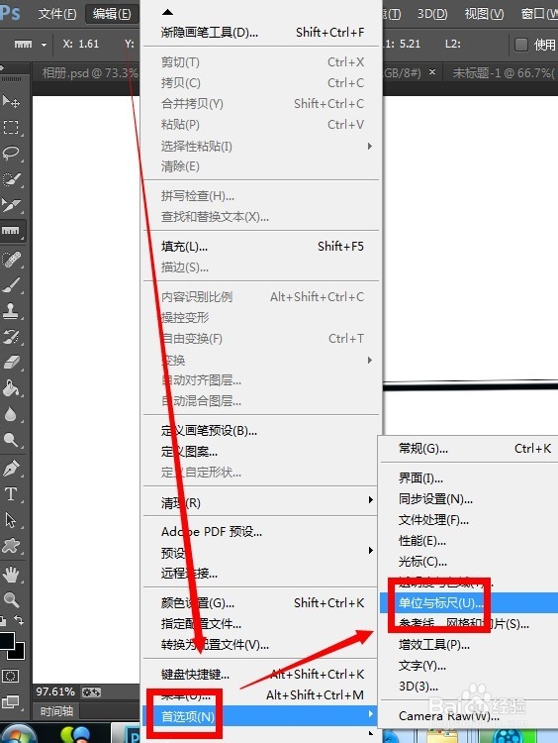Open the 视图(V) menu
The width and height of the screenshot is (558, 743).
coord(484,14)
